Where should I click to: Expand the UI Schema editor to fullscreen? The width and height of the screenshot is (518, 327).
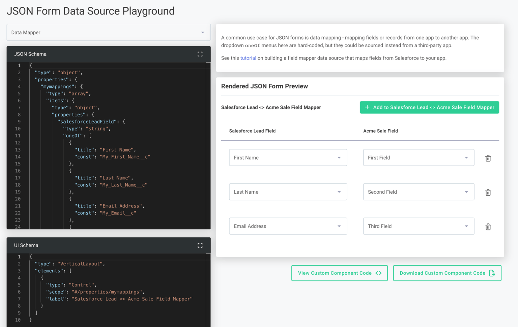click(200, 245)
